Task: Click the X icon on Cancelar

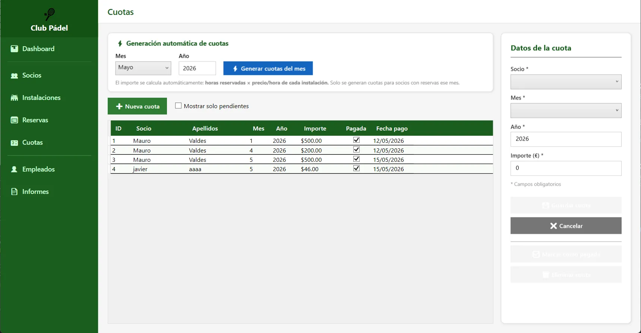Action: pos(553,226)
